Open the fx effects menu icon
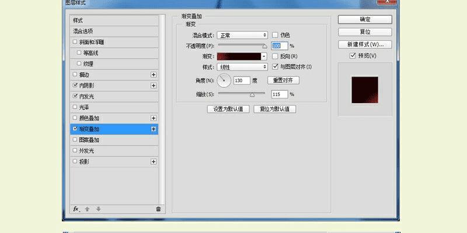467x233 pixels. (76, 209)
